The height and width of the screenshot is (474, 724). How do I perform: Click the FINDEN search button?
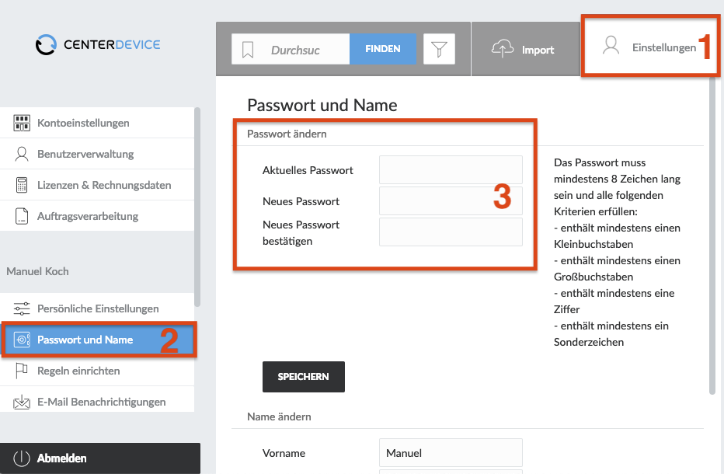pos(383,48)
